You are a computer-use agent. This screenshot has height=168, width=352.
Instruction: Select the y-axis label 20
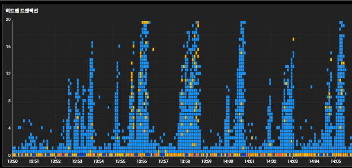click(8, 19)
